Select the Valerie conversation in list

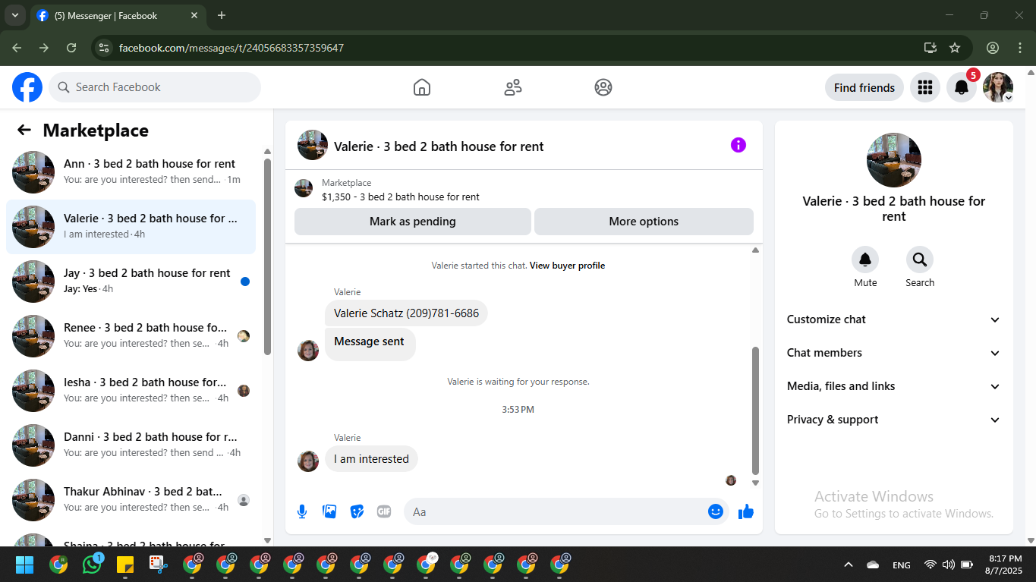[131, 227]
